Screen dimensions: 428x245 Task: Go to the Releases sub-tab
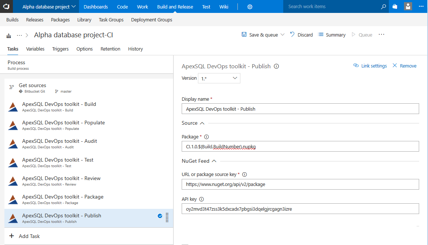coord(35,20)
